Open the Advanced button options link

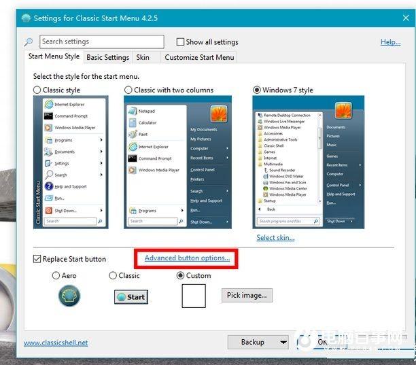tap(187, 258)
